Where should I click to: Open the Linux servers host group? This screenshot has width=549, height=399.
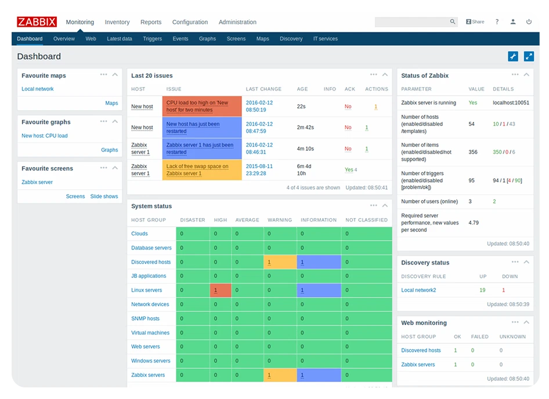point(146,290)
